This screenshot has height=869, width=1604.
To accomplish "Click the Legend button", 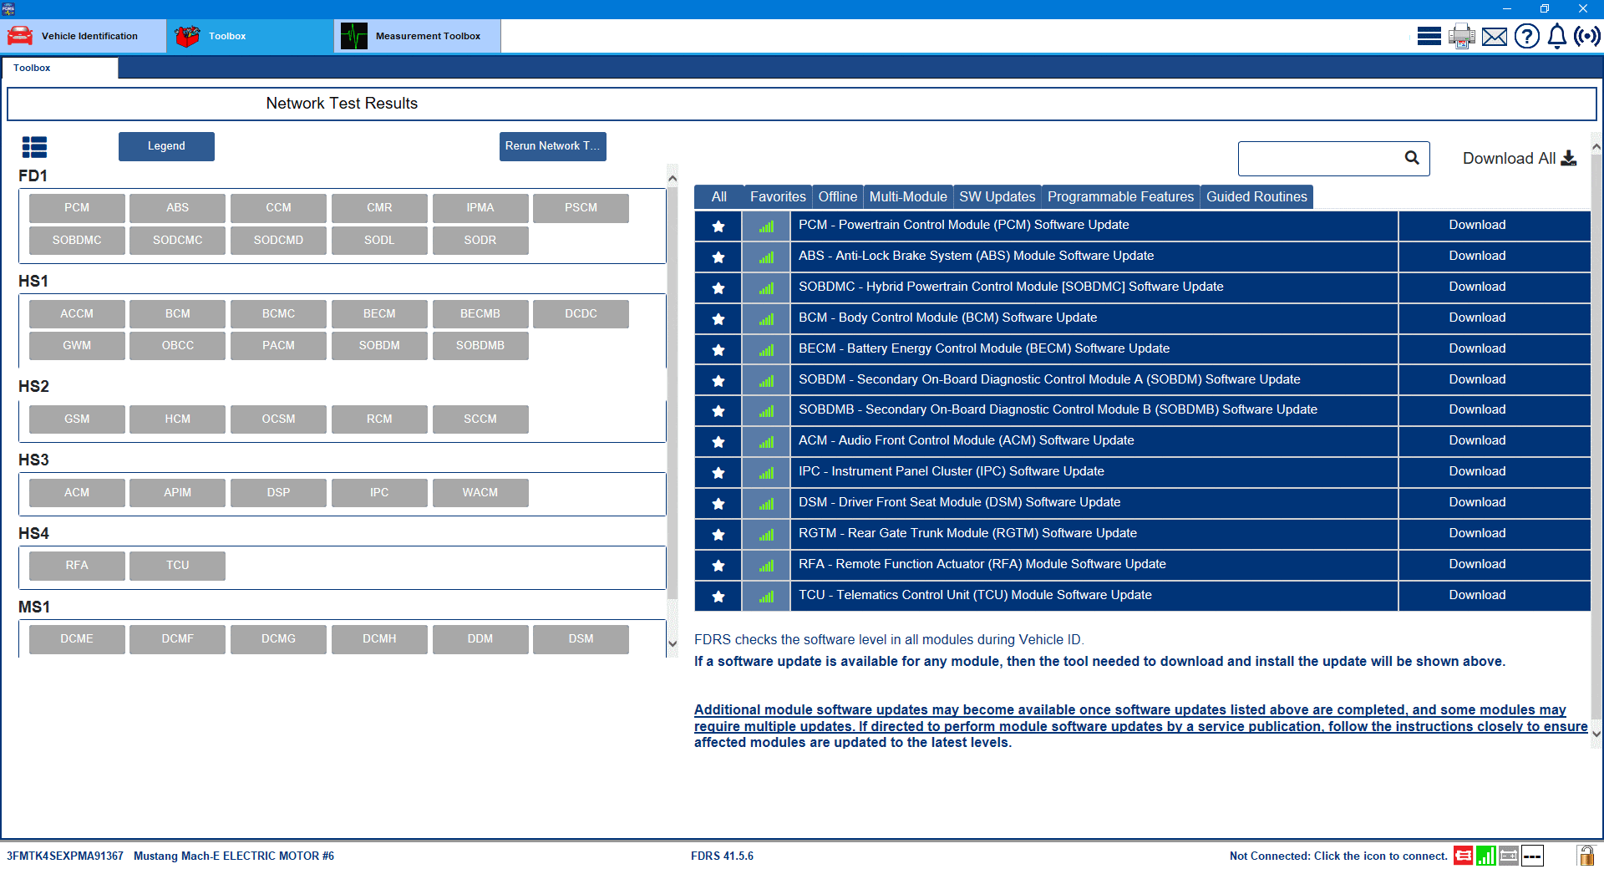I will coord(166,146).
